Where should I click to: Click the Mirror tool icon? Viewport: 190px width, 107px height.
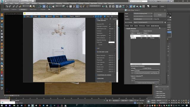(103, 7)
